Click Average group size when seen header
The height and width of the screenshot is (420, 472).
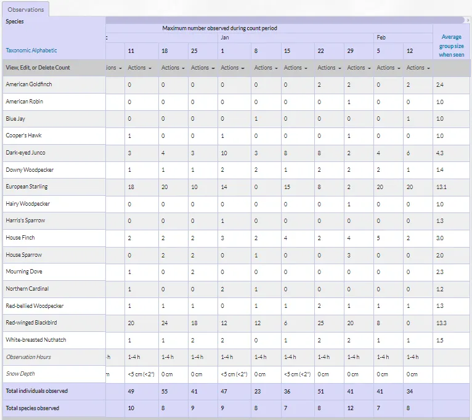451,46
